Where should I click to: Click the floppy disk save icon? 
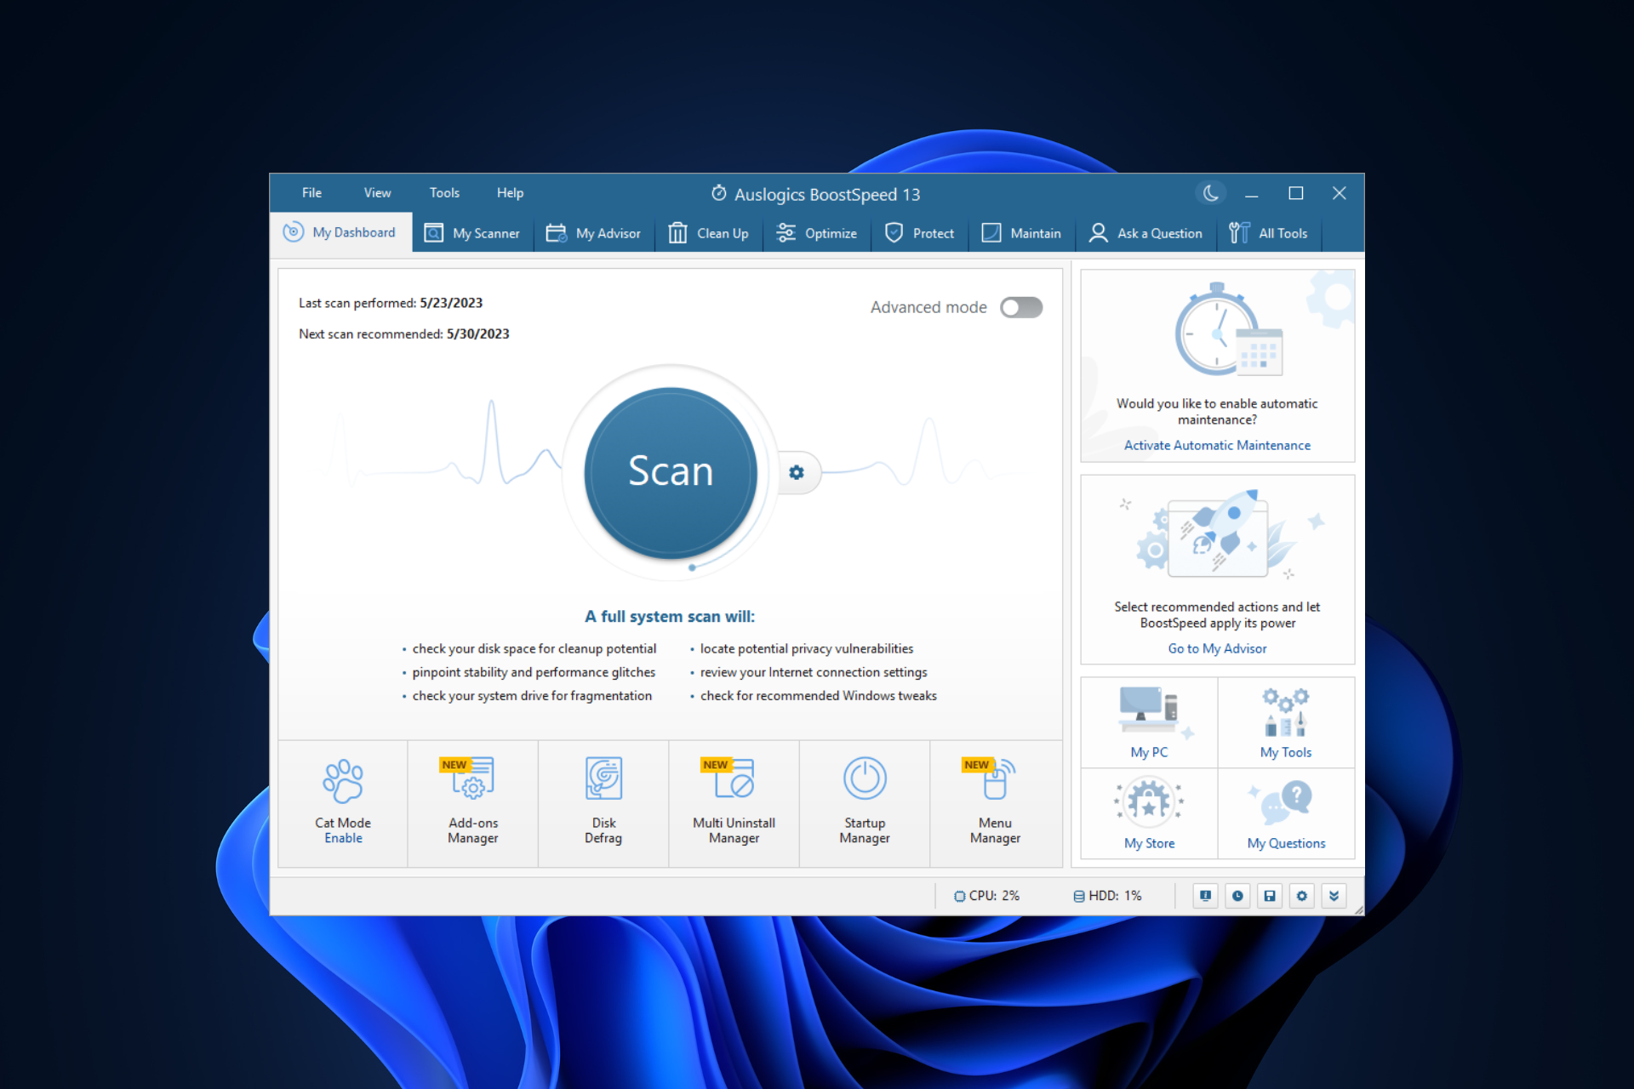click(1270, 896)
